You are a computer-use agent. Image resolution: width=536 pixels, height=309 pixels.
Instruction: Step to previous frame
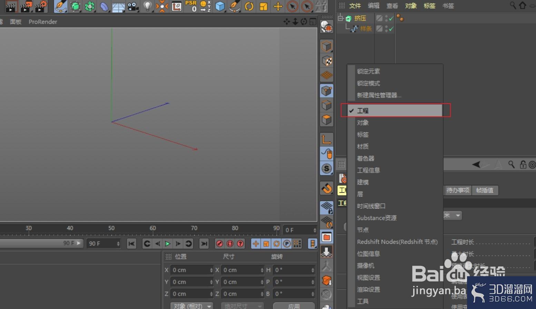point(158,244)
